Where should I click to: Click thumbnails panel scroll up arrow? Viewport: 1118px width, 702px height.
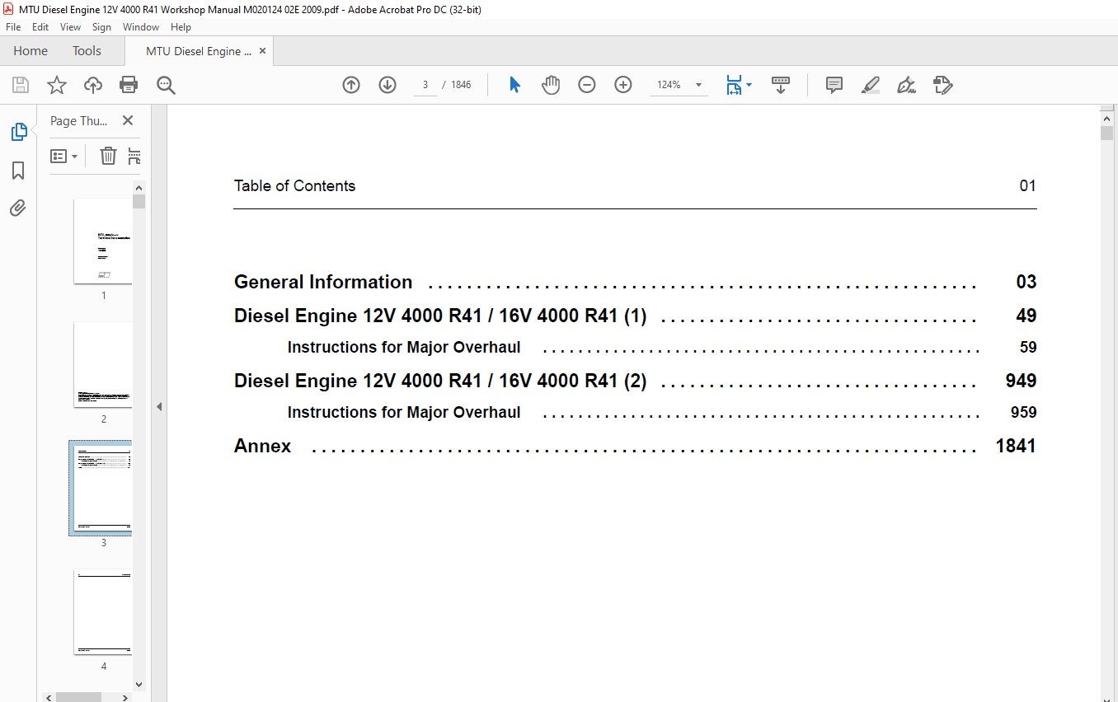[x=139, y=188]
